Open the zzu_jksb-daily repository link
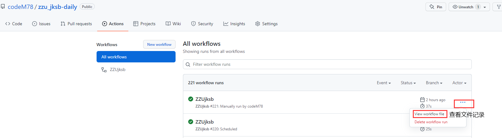 coord(57,7)
